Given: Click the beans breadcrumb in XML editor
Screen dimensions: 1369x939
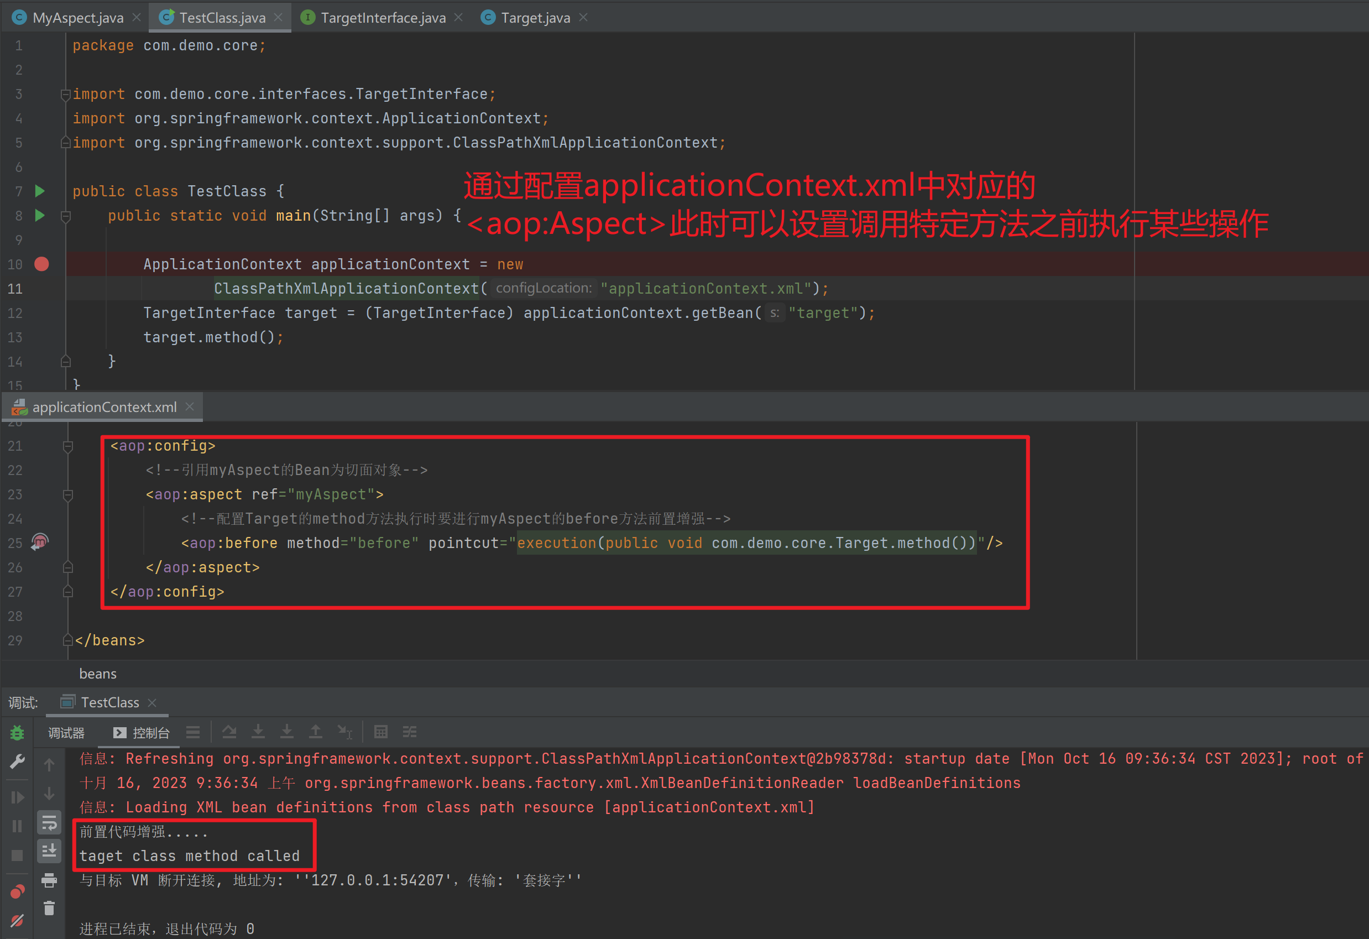Looking at the screenshot, I should (98, 674).
